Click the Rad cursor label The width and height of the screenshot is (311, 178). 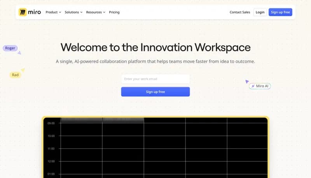(15, 75)
